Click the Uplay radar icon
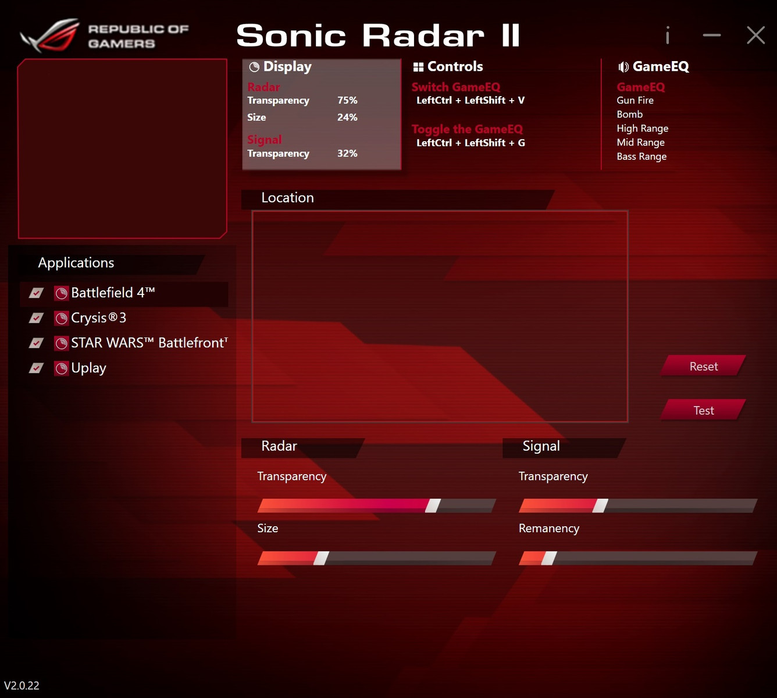777x698 pixels. [61, 368]
